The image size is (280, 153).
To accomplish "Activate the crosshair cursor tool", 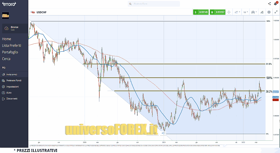I will pyautogui.click(x=229, y=12).
